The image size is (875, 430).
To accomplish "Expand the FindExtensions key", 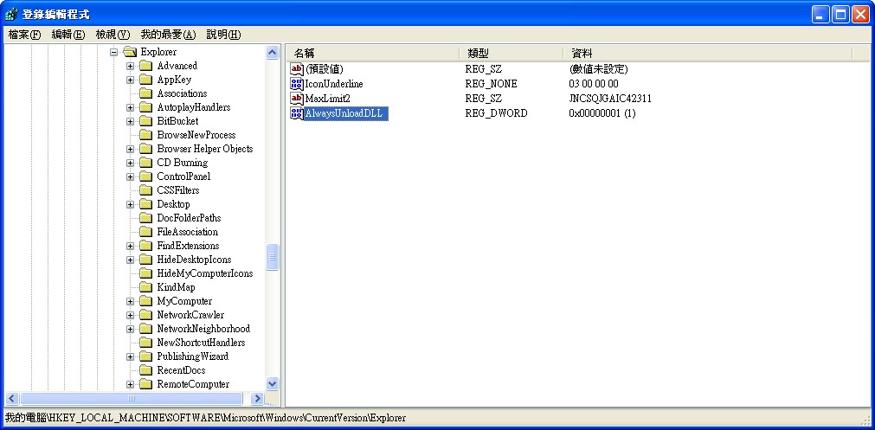I will click(x=130, y=246).
